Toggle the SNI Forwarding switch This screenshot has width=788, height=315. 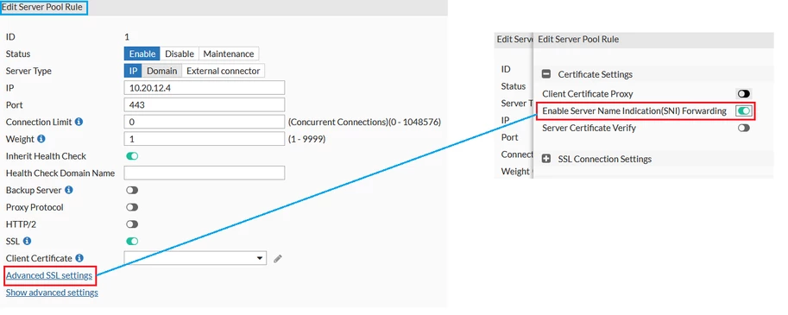(744, 111)
